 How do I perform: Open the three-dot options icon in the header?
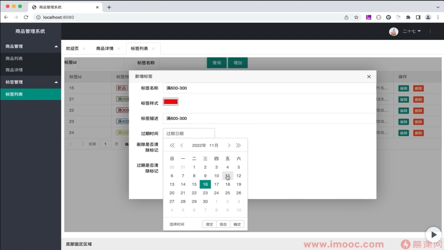[x=430, y=31]
